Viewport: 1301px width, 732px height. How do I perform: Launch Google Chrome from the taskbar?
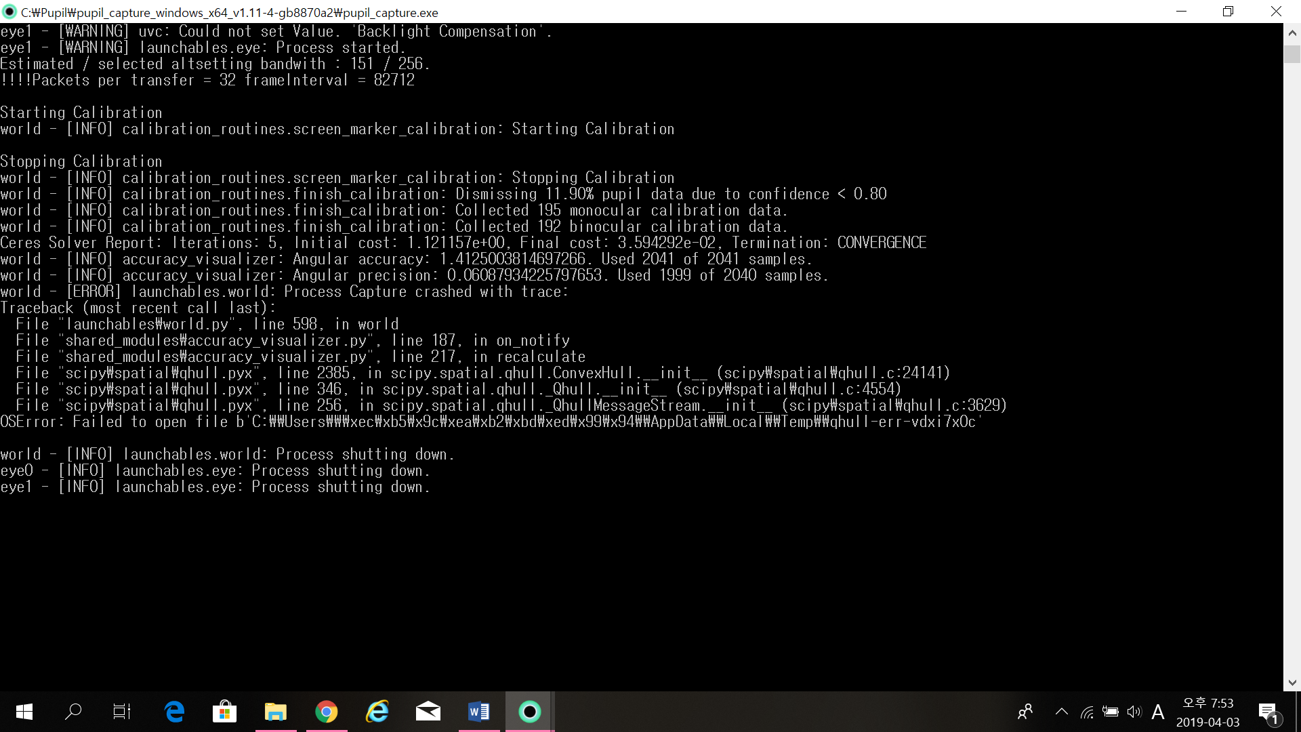[x=326, y=712]
